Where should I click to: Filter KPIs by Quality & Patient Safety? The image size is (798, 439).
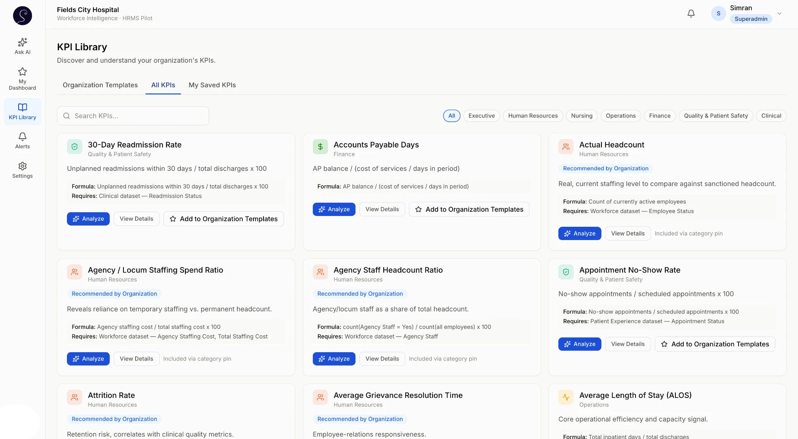coord(716,116)
